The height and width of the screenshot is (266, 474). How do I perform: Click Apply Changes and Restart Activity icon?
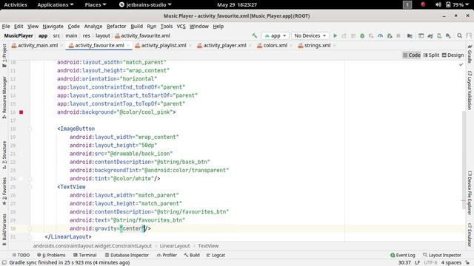[344, 35]
